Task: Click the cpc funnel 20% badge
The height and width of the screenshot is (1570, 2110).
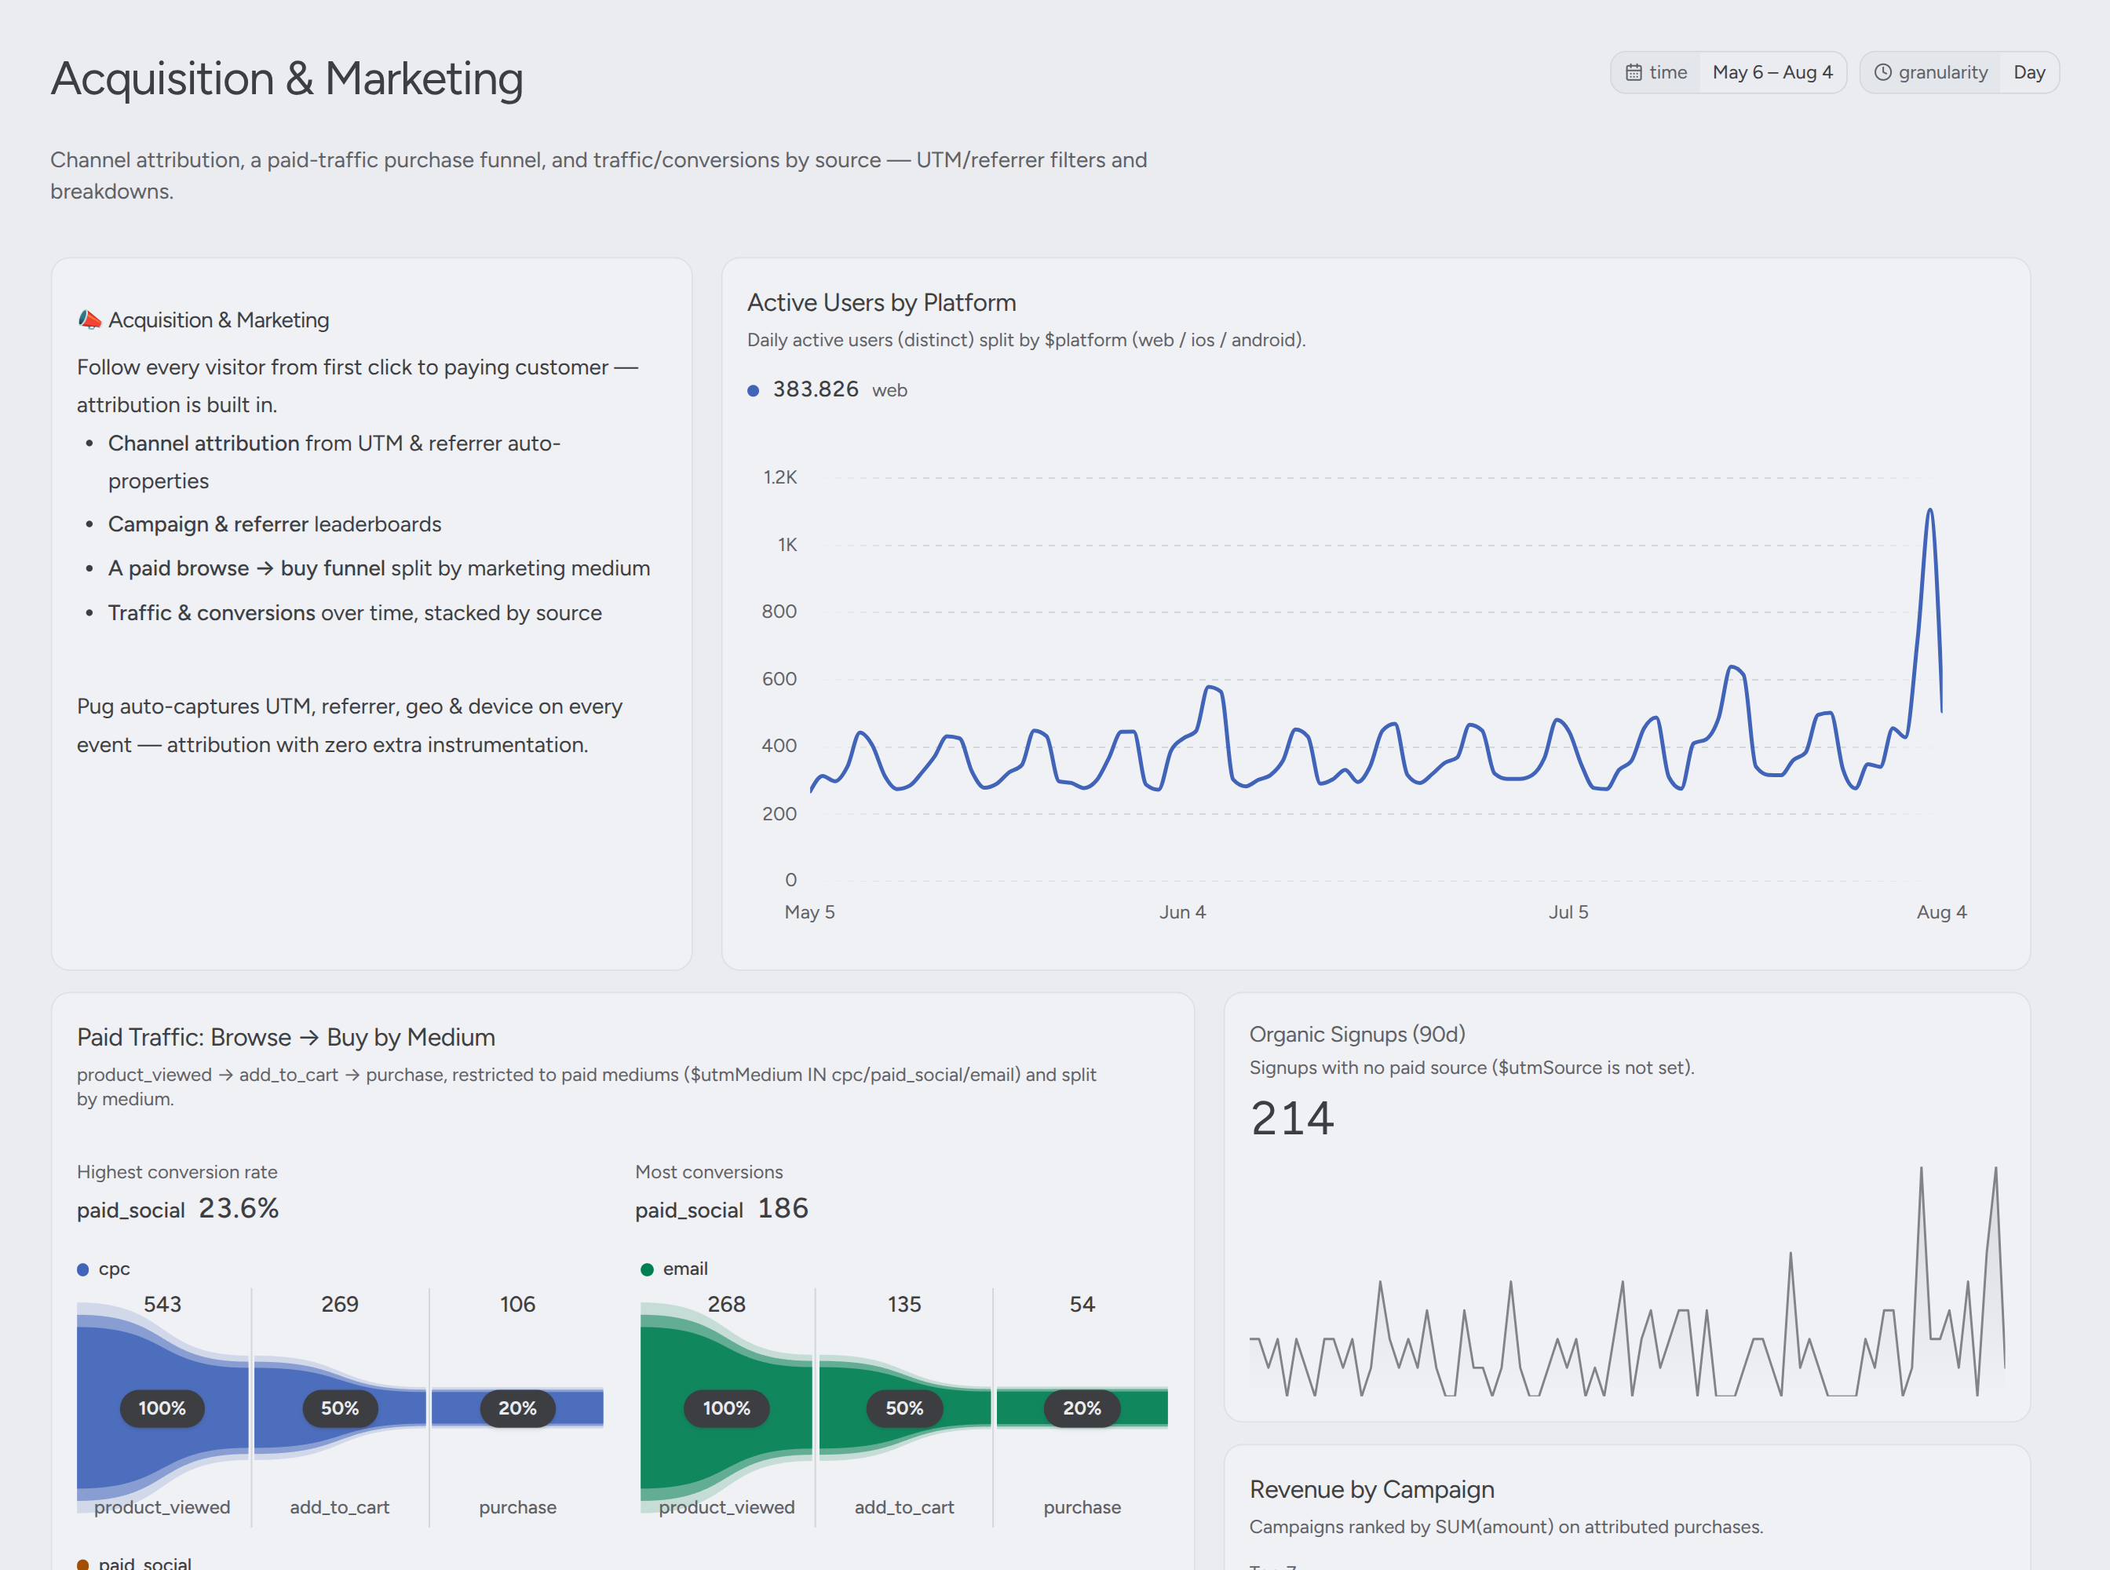Action: click(517, 1408)
